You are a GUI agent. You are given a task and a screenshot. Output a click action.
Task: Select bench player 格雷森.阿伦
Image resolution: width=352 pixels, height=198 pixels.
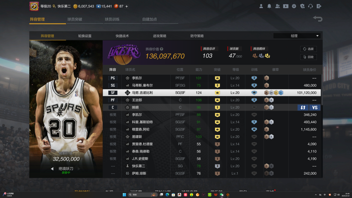tap(212, 129)
